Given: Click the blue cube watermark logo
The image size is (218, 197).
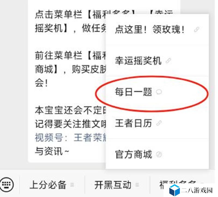Looking at the screenshot, I should tap(174, 190).
